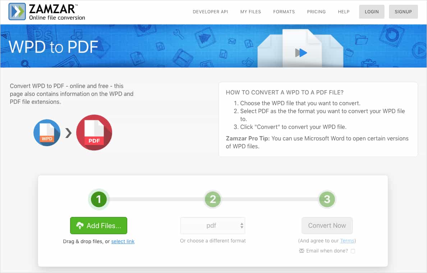
Task: Click the 'Convert WPD to PDF - online and free' description
Action: 72,94
